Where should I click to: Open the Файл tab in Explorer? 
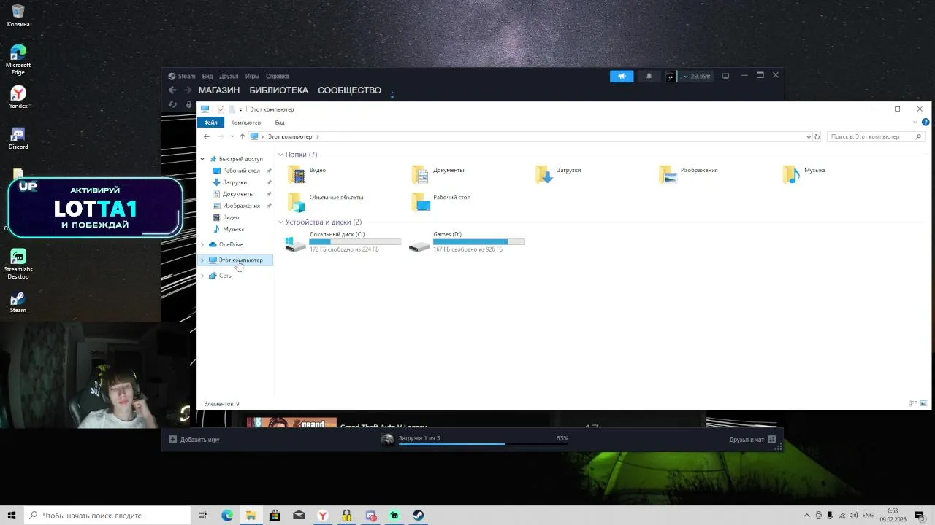210,122
